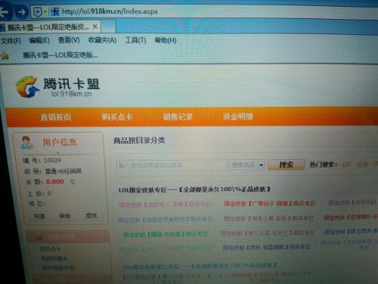
Task: Click the 购买点卡 sidebar link
Action: [50, 249]
